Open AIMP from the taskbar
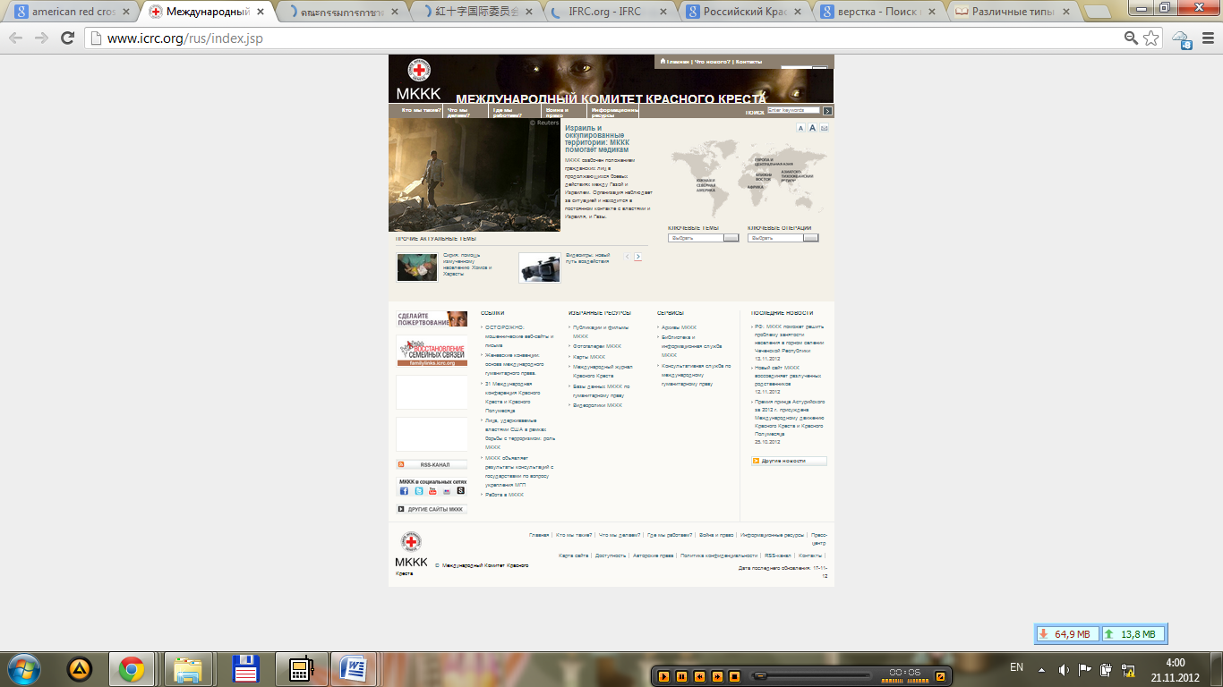The image size is (1223, 687). (x=80, y=669)
